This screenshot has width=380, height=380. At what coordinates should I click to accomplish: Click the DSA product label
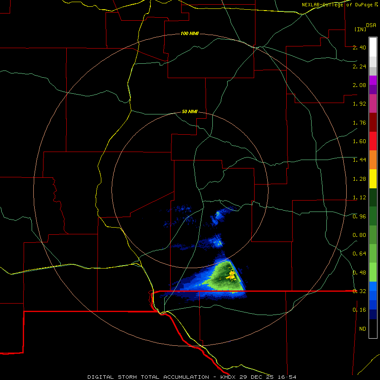[371, 25]
